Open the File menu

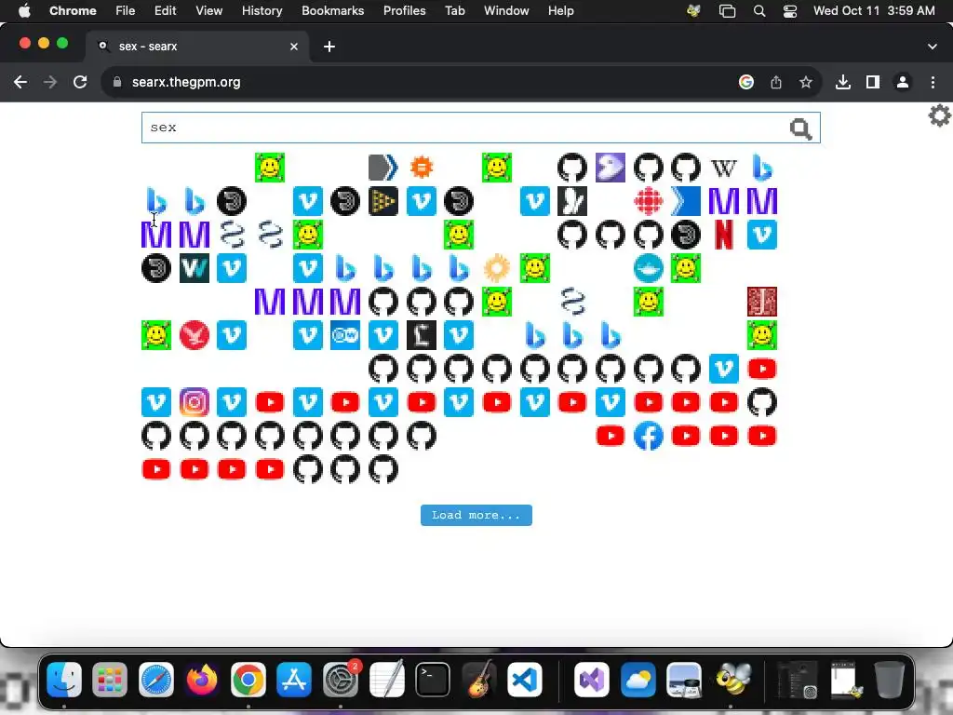tap(126, 11)
